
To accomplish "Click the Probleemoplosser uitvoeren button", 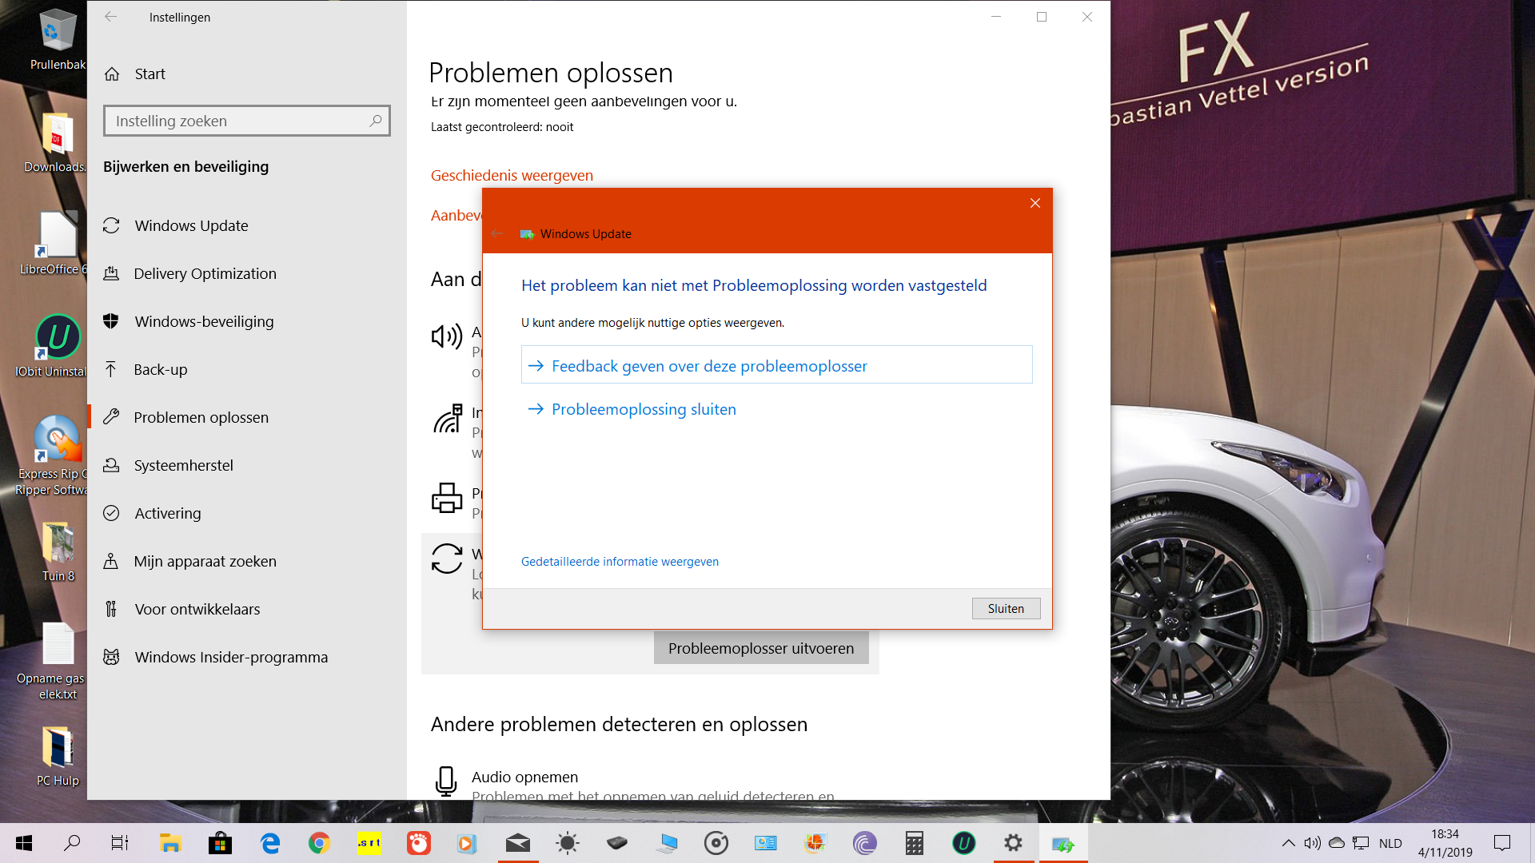I will [761, 648].
